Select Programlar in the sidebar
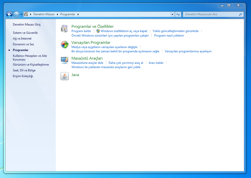This screenshot has height=178, width=251. coord(20,50)
